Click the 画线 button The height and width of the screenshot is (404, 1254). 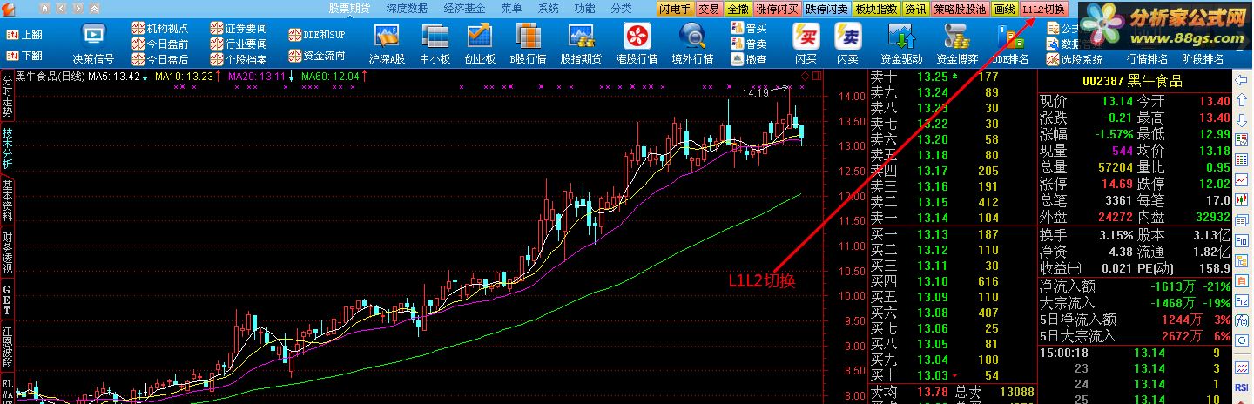pyautogui.click(x=1005, y=9)
